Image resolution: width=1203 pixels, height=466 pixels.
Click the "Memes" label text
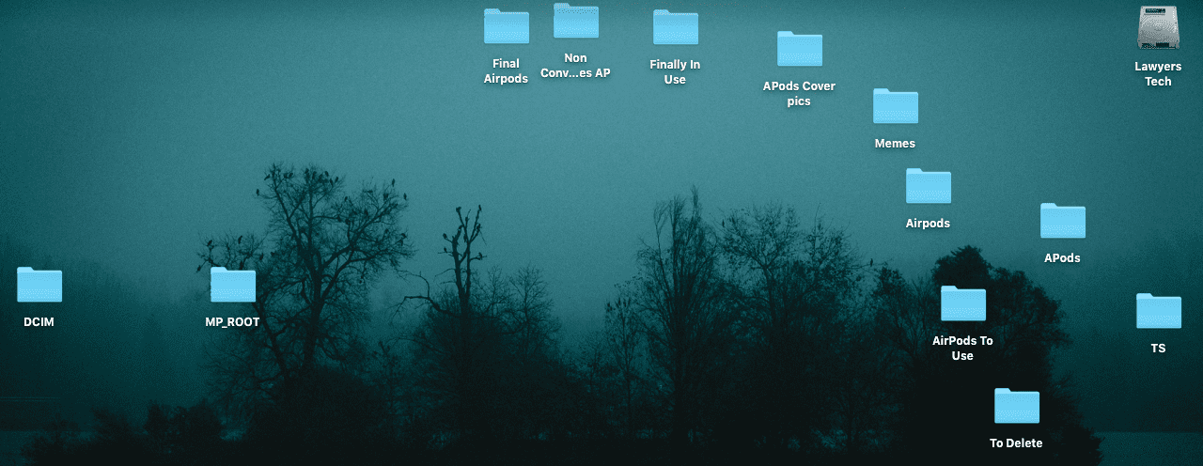pos(895,144)
